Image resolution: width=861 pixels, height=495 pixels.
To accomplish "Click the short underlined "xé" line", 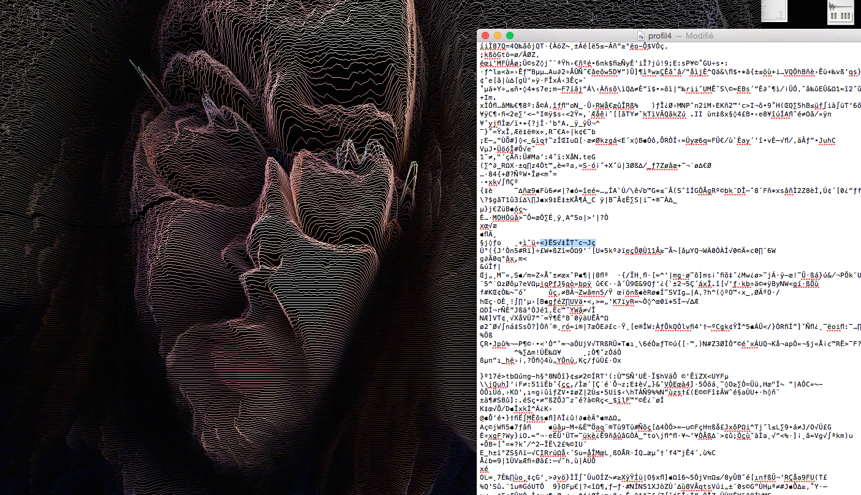I will (484, 469).
